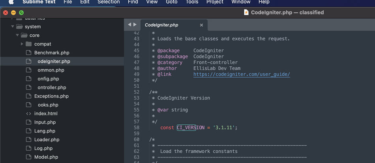Open onfig.php from the sidebar
Viewport: 375px width, 163px height.
click(x=48, y=79)
